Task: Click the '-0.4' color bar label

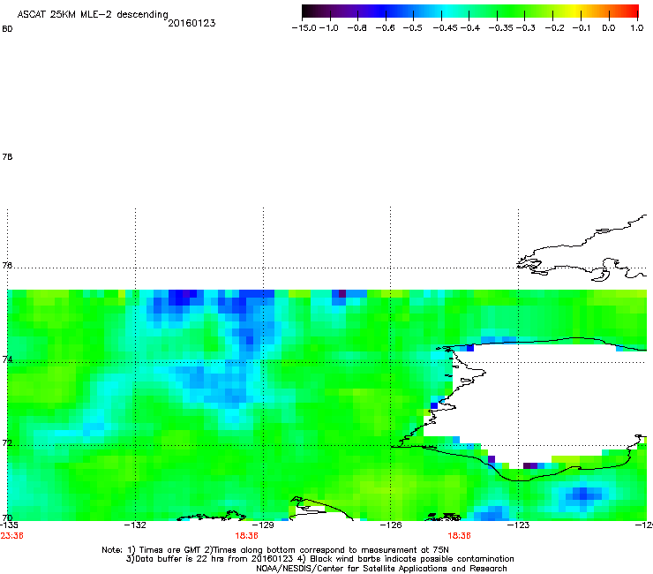Action: 470,28
